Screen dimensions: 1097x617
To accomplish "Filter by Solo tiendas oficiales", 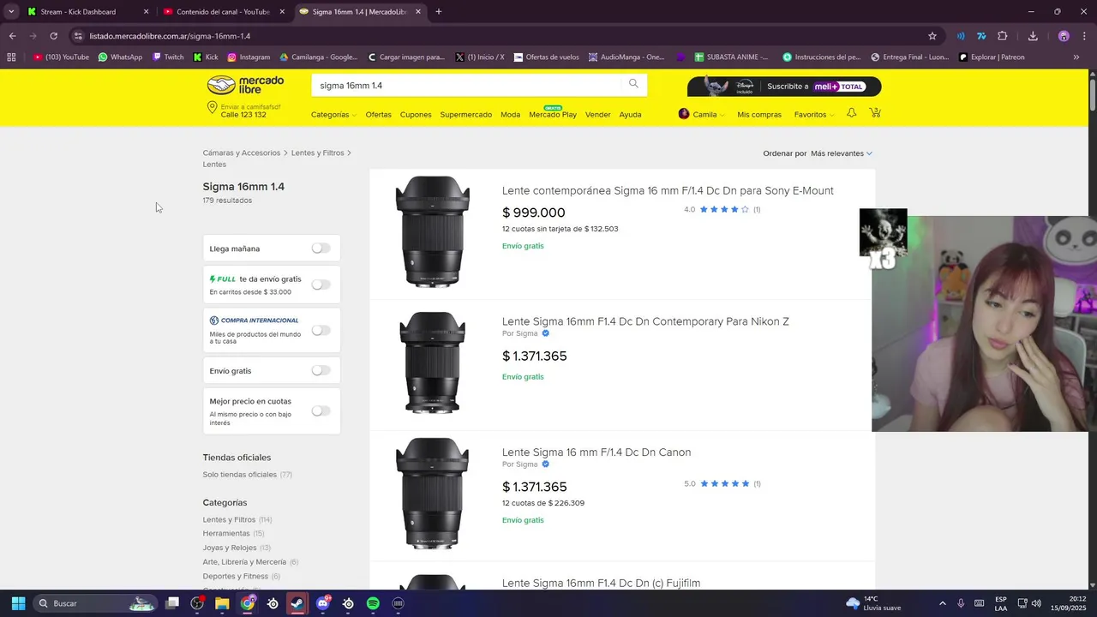I will pos(240,475).
